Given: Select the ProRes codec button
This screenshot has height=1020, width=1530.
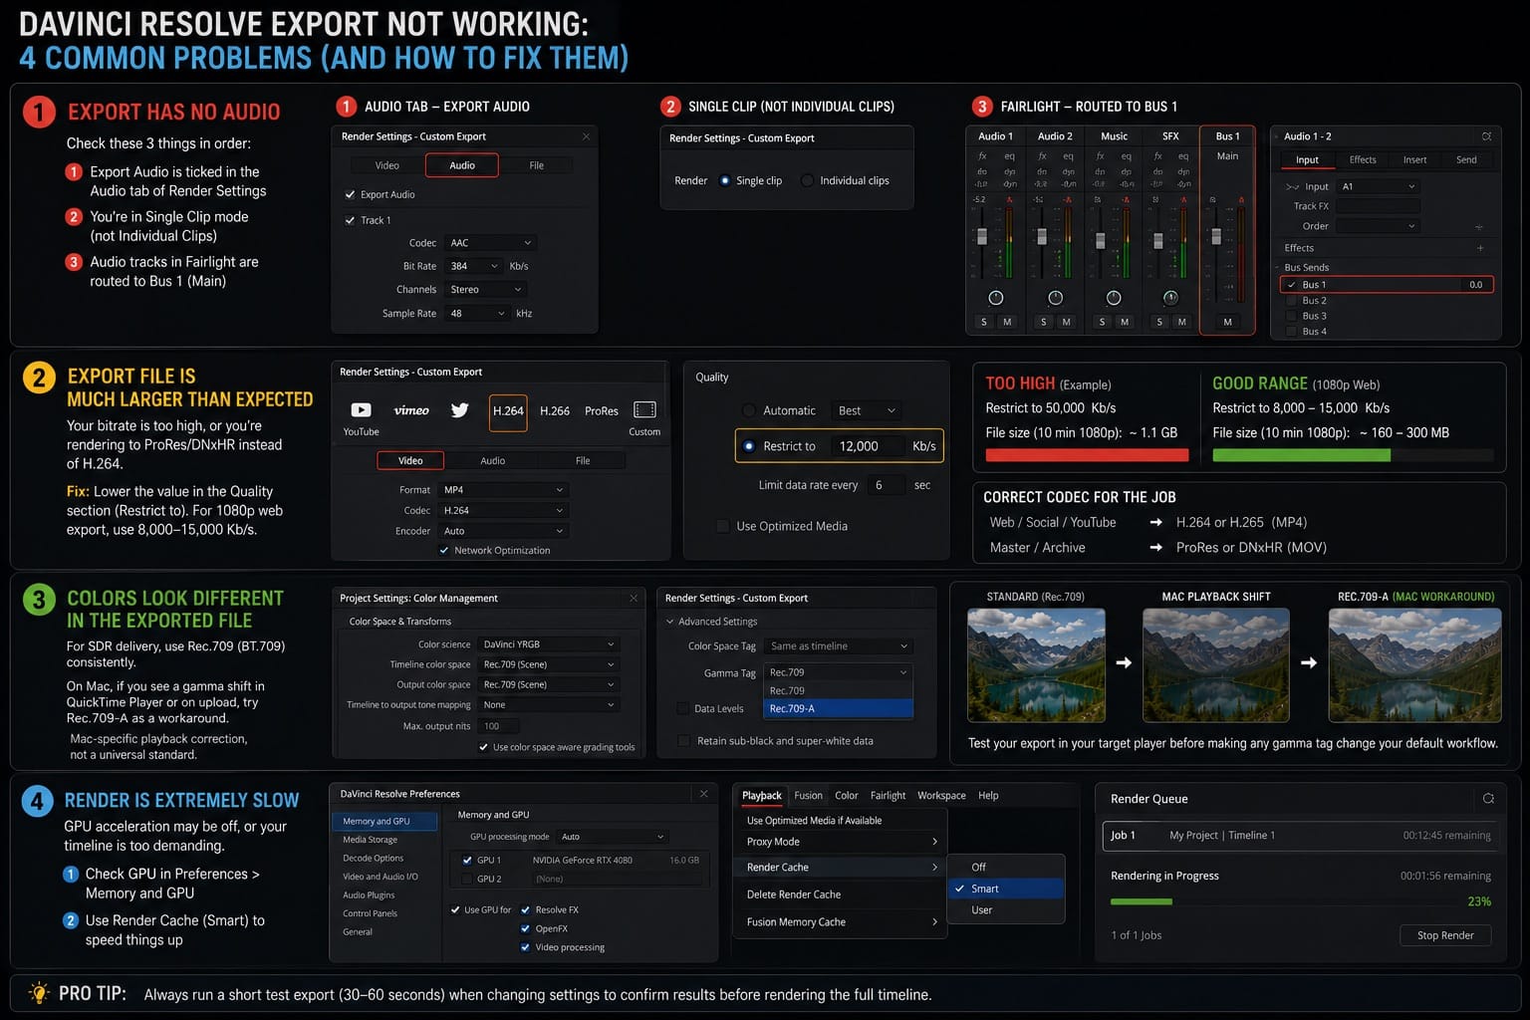Looking at the screenshot, I should click(x=602, y=410).
